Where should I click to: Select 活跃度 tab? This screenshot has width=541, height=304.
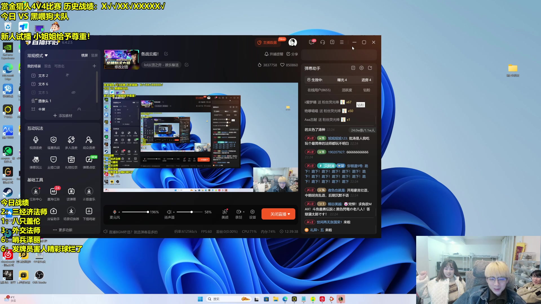[347, 90]
